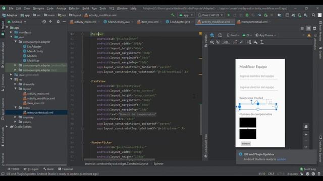
Task: Toggle the Project tool window side tab
Action: [x=3, y=28]
